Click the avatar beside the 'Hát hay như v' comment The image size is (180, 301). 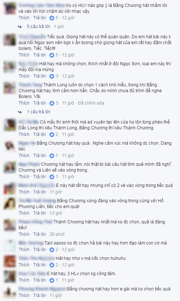pyautogui.click(x=10, y=261)
